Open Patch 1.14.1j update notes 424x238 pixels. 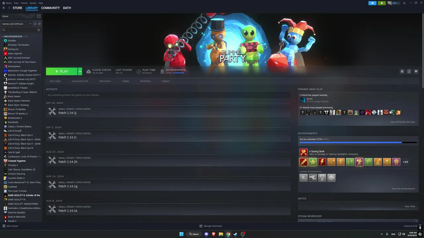[168, 111]
